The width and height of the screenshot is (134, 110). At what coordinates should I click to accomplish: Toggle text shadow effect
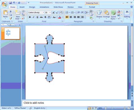[45, 17]
